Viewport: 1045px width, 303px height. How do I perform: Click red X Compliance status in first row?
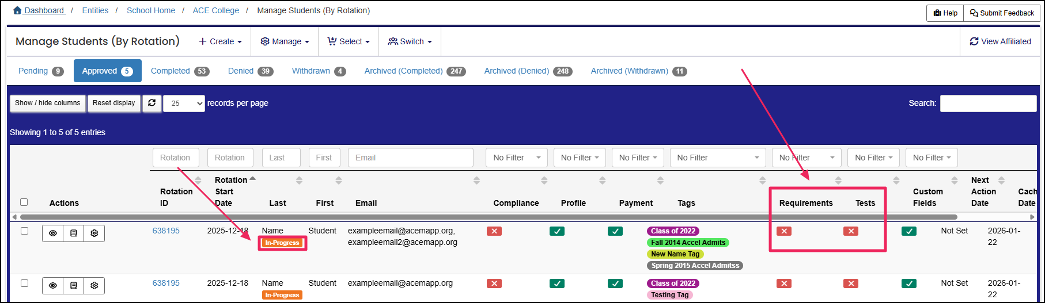[x=494, y=231]
